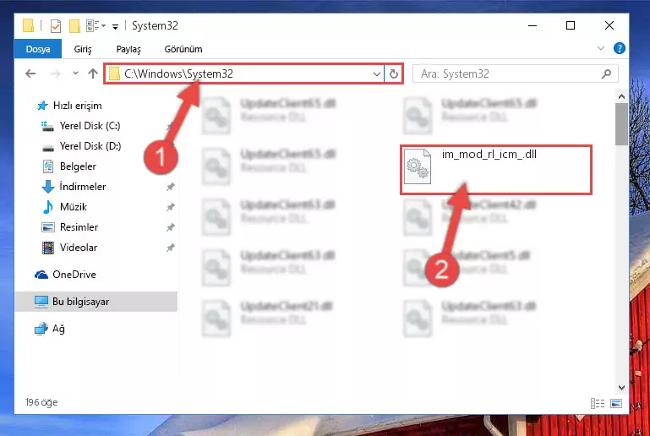This screenshot has width=650, height=436.
Task: Open Help via the blue question mark
Action: [x=619, y=48]
